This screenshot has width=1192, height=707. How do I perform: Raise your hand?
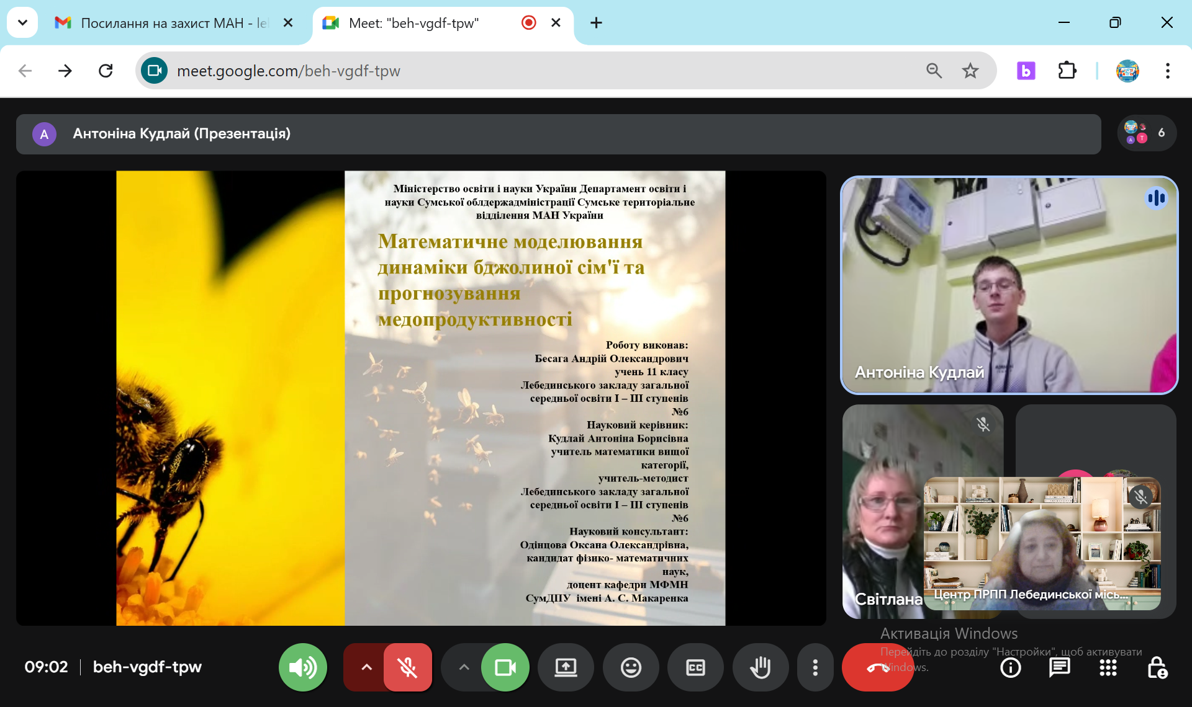tap(761, 667)
